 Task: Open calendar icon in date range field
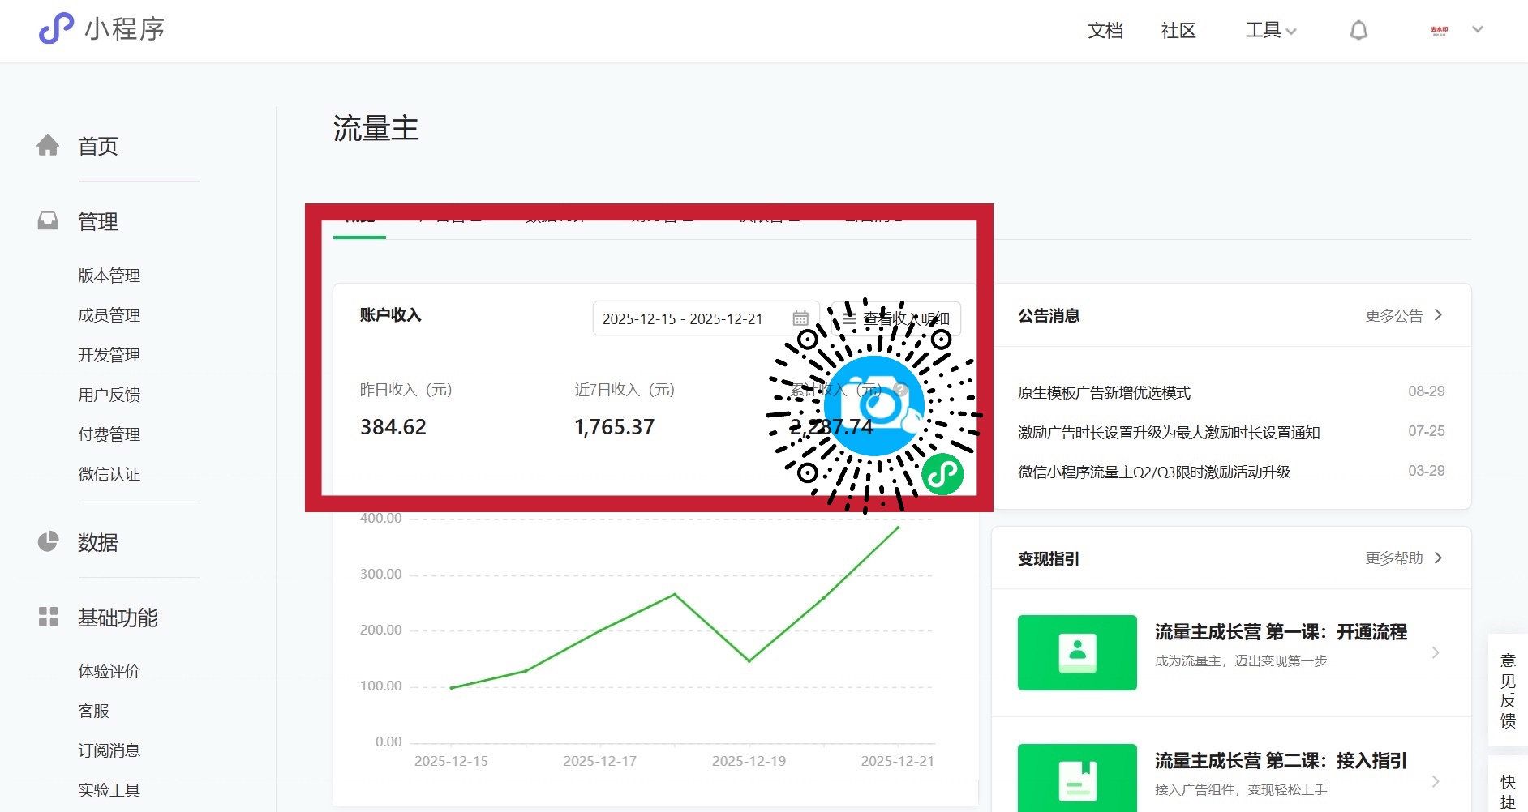pyautogui.click(x=800, y=318)
